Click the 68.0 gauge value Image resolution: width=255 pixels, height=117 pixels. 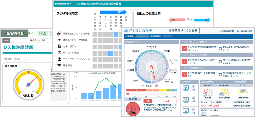[x=28, y=95]
